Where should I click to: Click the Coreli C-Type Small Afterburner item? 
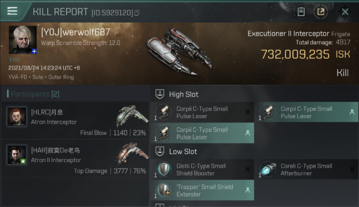pos(307,169)
